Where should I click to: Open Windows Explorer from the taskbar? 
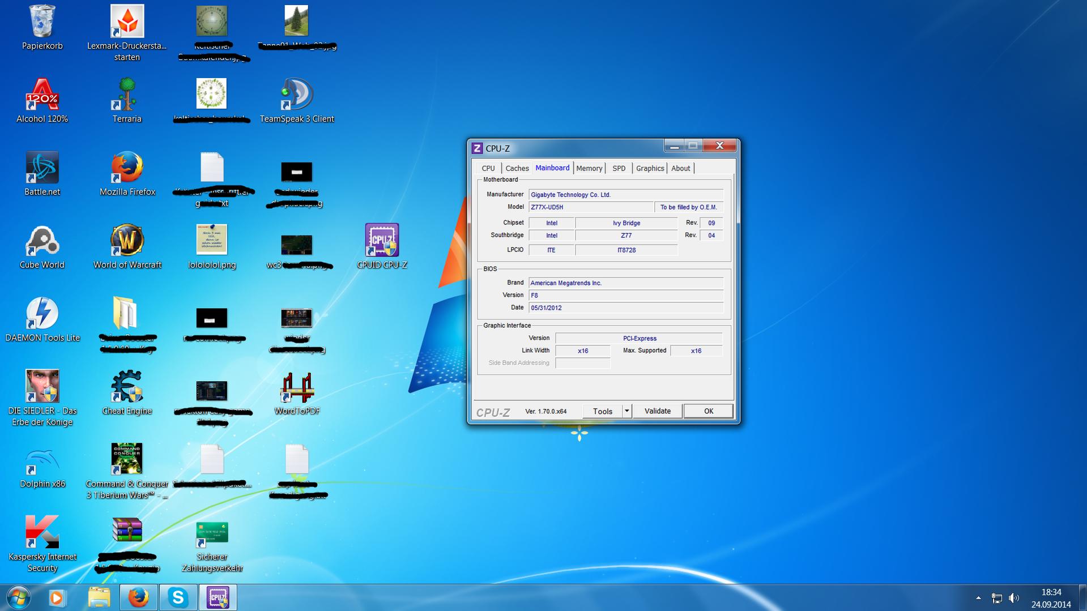tap(99, 597)
